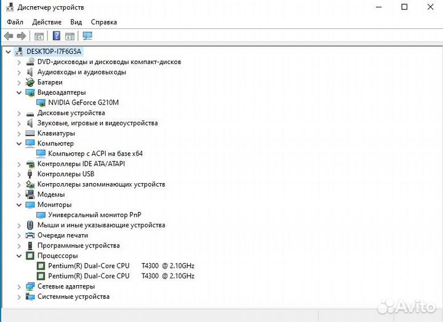This screenshot has width=443, height=322.
Task: Expand the DVD-дисководы category
Action: pos(19,62)
